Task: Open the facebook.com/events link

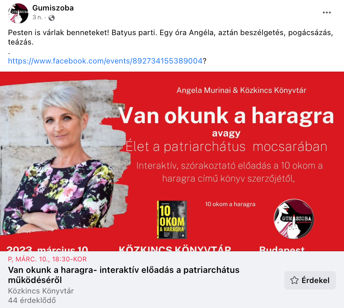Action: (x=105, y=61)
